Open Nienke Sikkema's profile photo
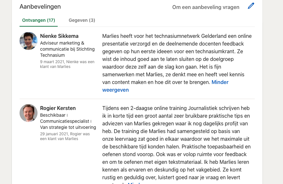The height and width of the screenshot is (184, 283). (29, 41)
